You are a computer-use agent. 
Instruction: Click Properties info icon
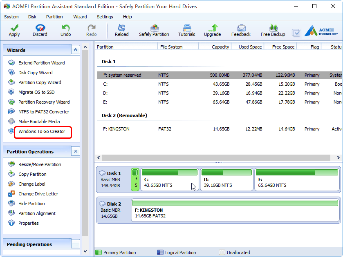pos(11,223)
